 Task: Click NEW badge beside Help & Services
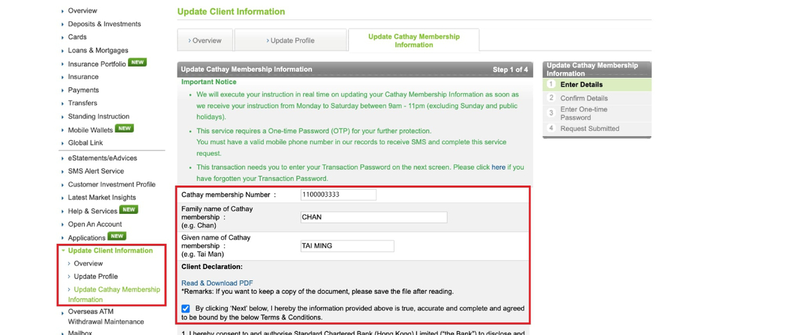[129, 210]
